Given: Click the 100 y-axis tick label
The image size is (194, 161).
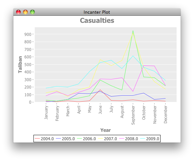Looking at the screenshot, I should point(28,95).
